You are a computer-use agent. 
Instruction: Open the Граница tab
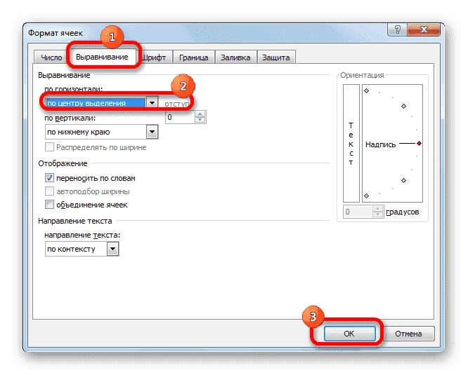click(193, 57)
